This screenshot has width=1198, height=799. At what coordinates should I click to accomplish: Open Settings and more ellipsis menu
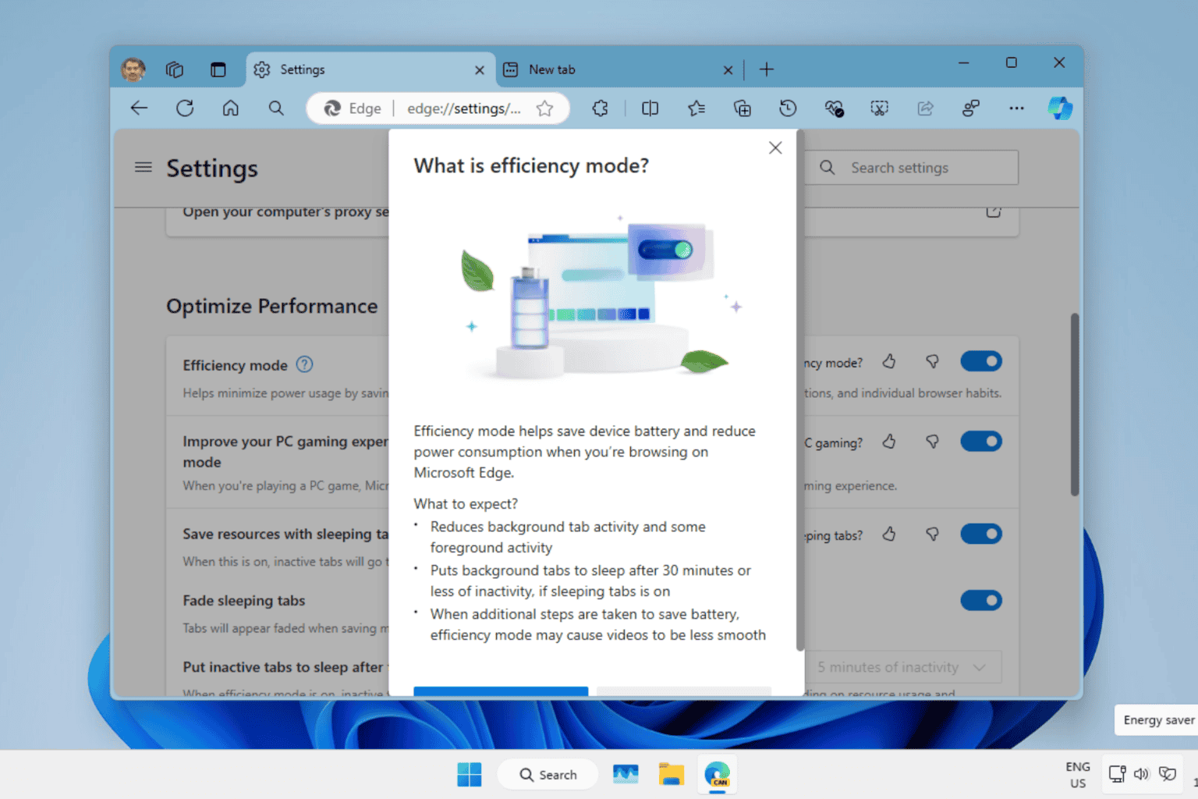1016,108
